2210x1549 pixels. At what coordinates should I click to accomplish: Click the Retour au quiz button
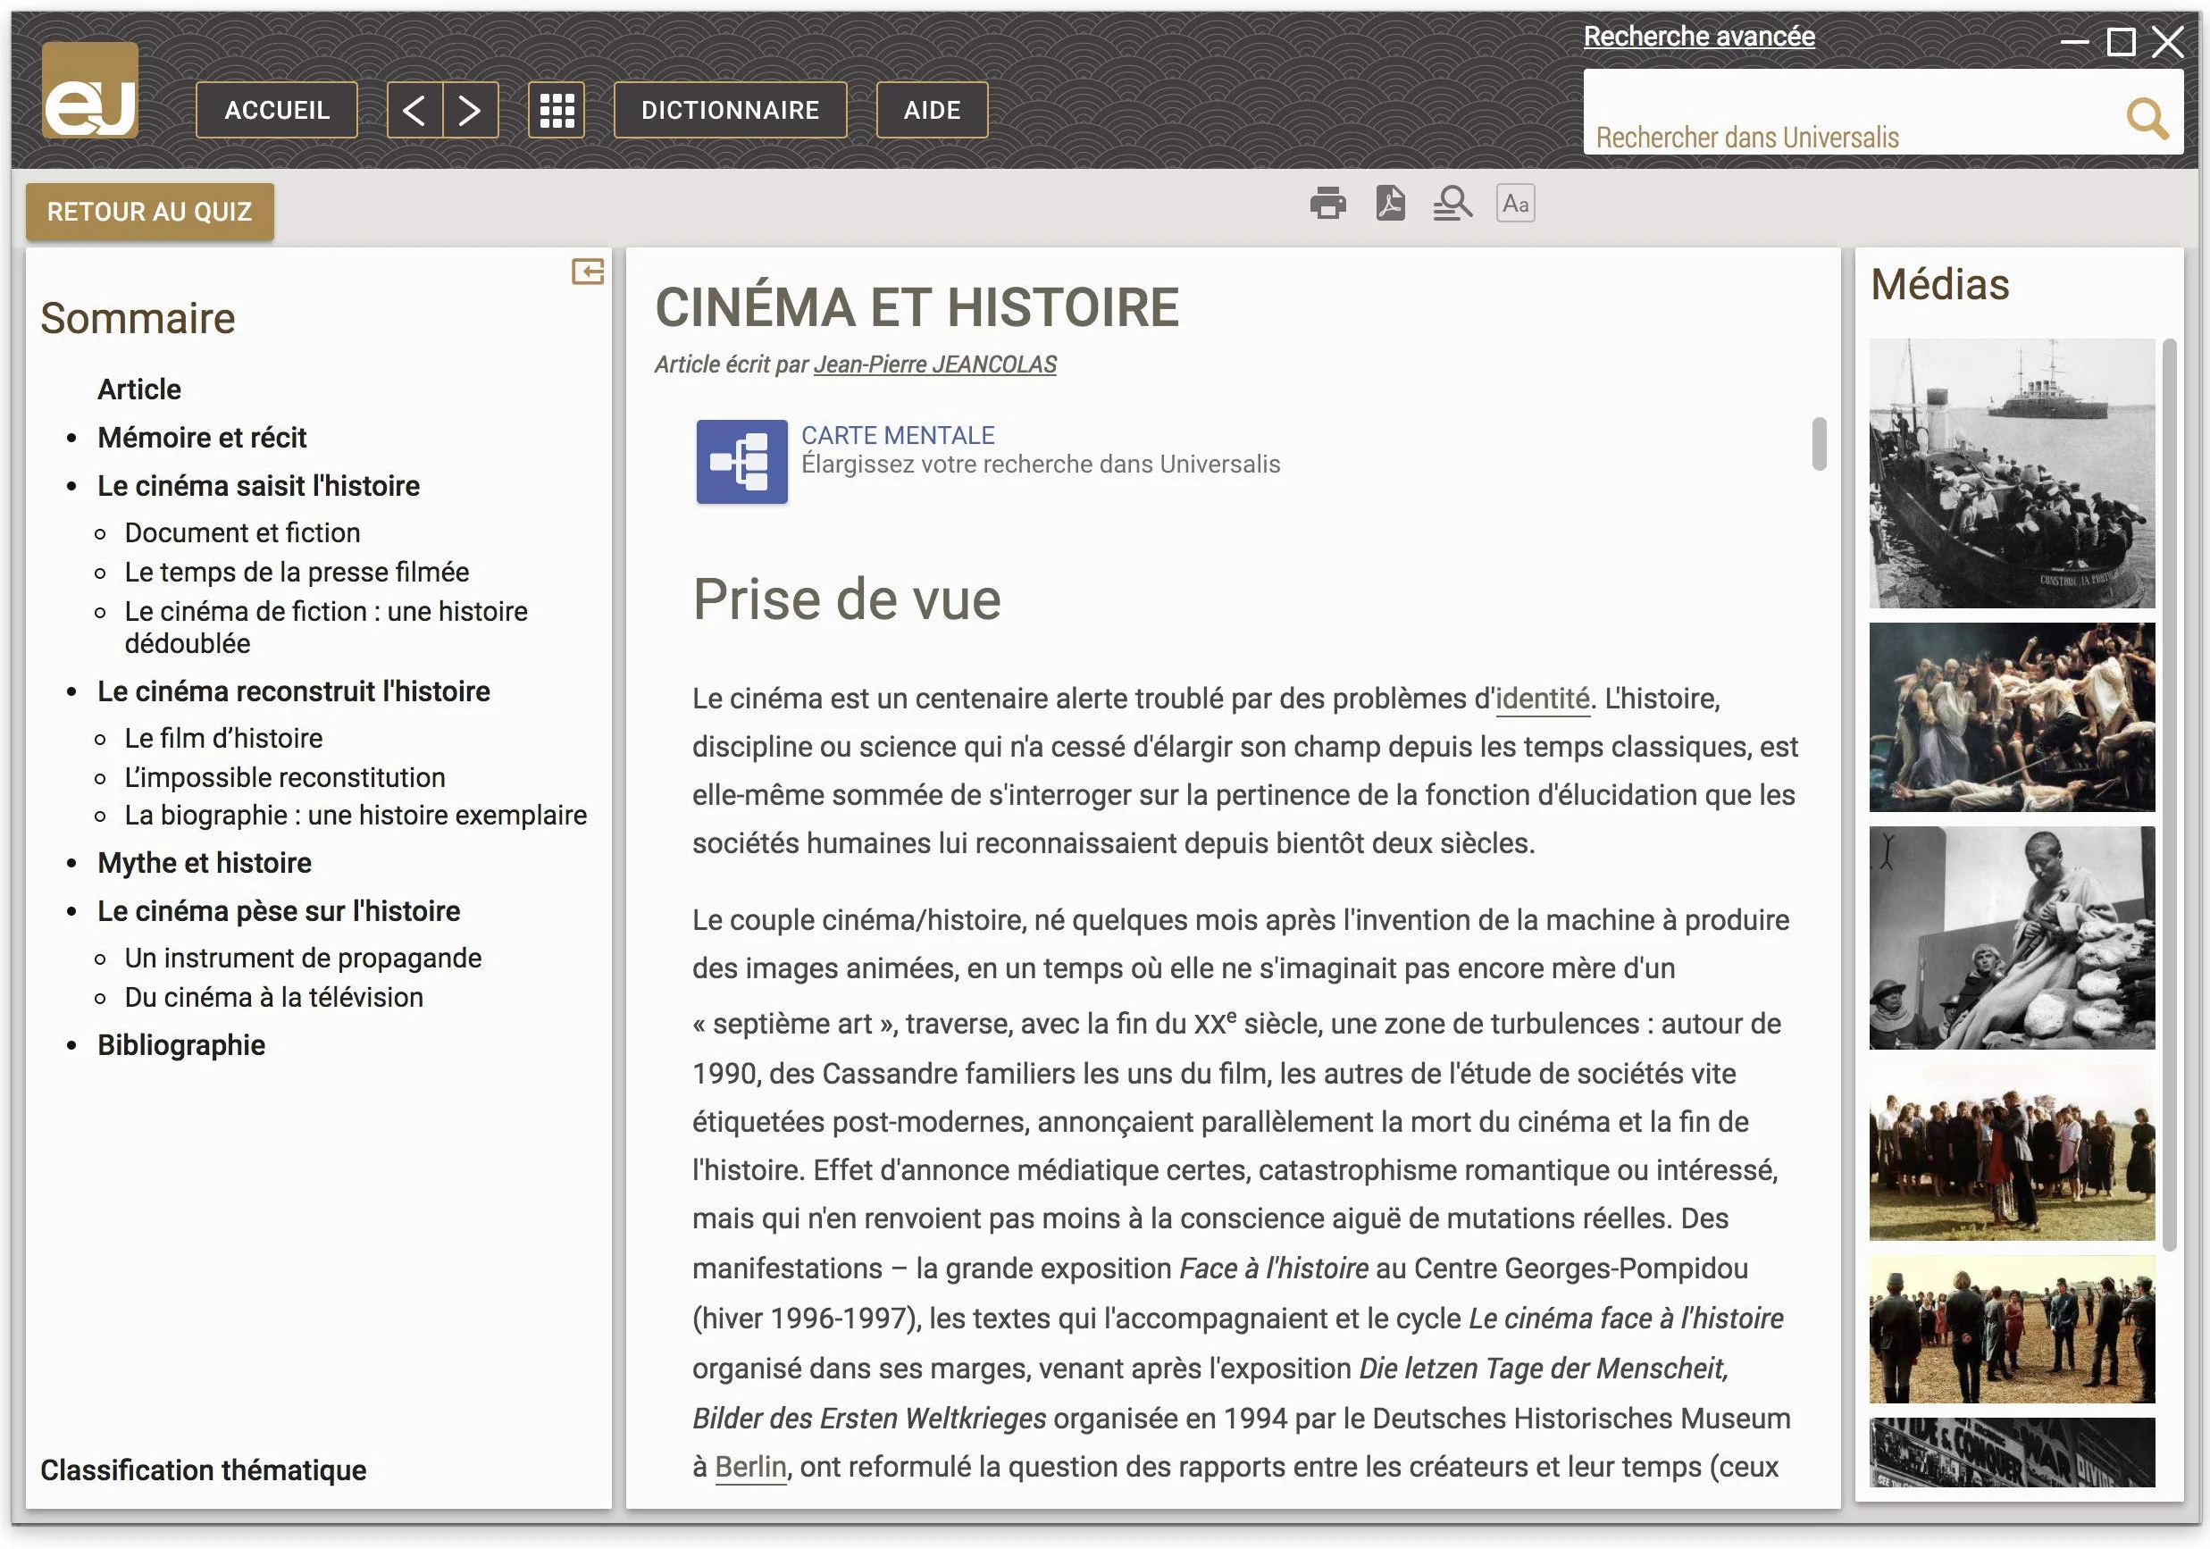click(149, 212)
